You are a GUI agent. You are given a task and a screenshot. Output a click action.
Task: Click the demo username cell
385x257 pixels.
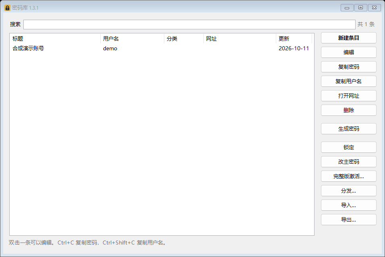coord(110,48)
